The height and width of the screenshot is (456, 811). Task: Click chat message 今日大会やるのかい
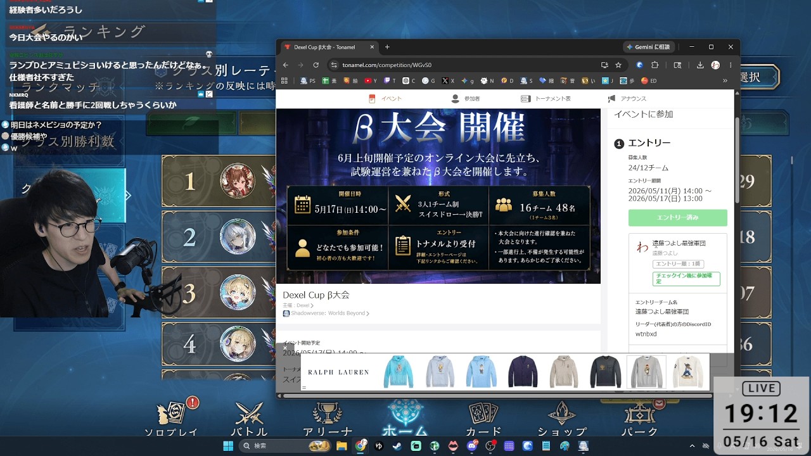click(46, 37)
